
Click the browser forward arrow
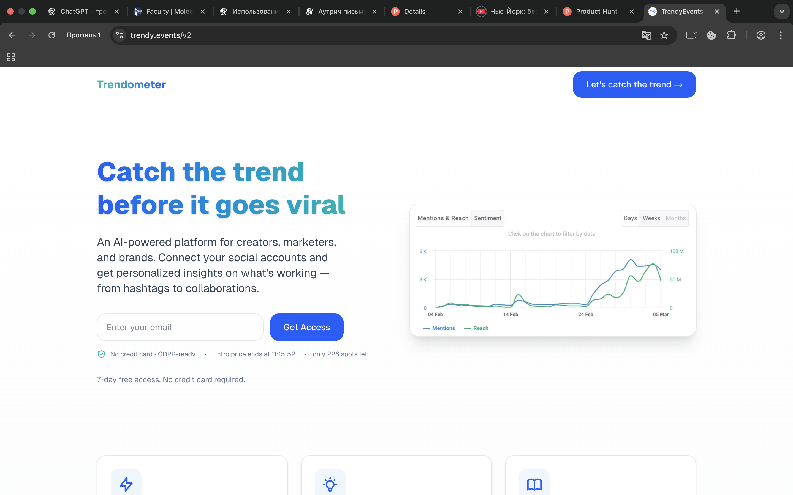(x=32, y=35)
